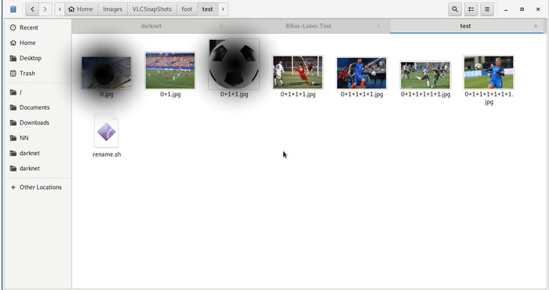Close the test tab
Image resolution: width=549 pixels, height=290 pixels.
click(536, 26)
